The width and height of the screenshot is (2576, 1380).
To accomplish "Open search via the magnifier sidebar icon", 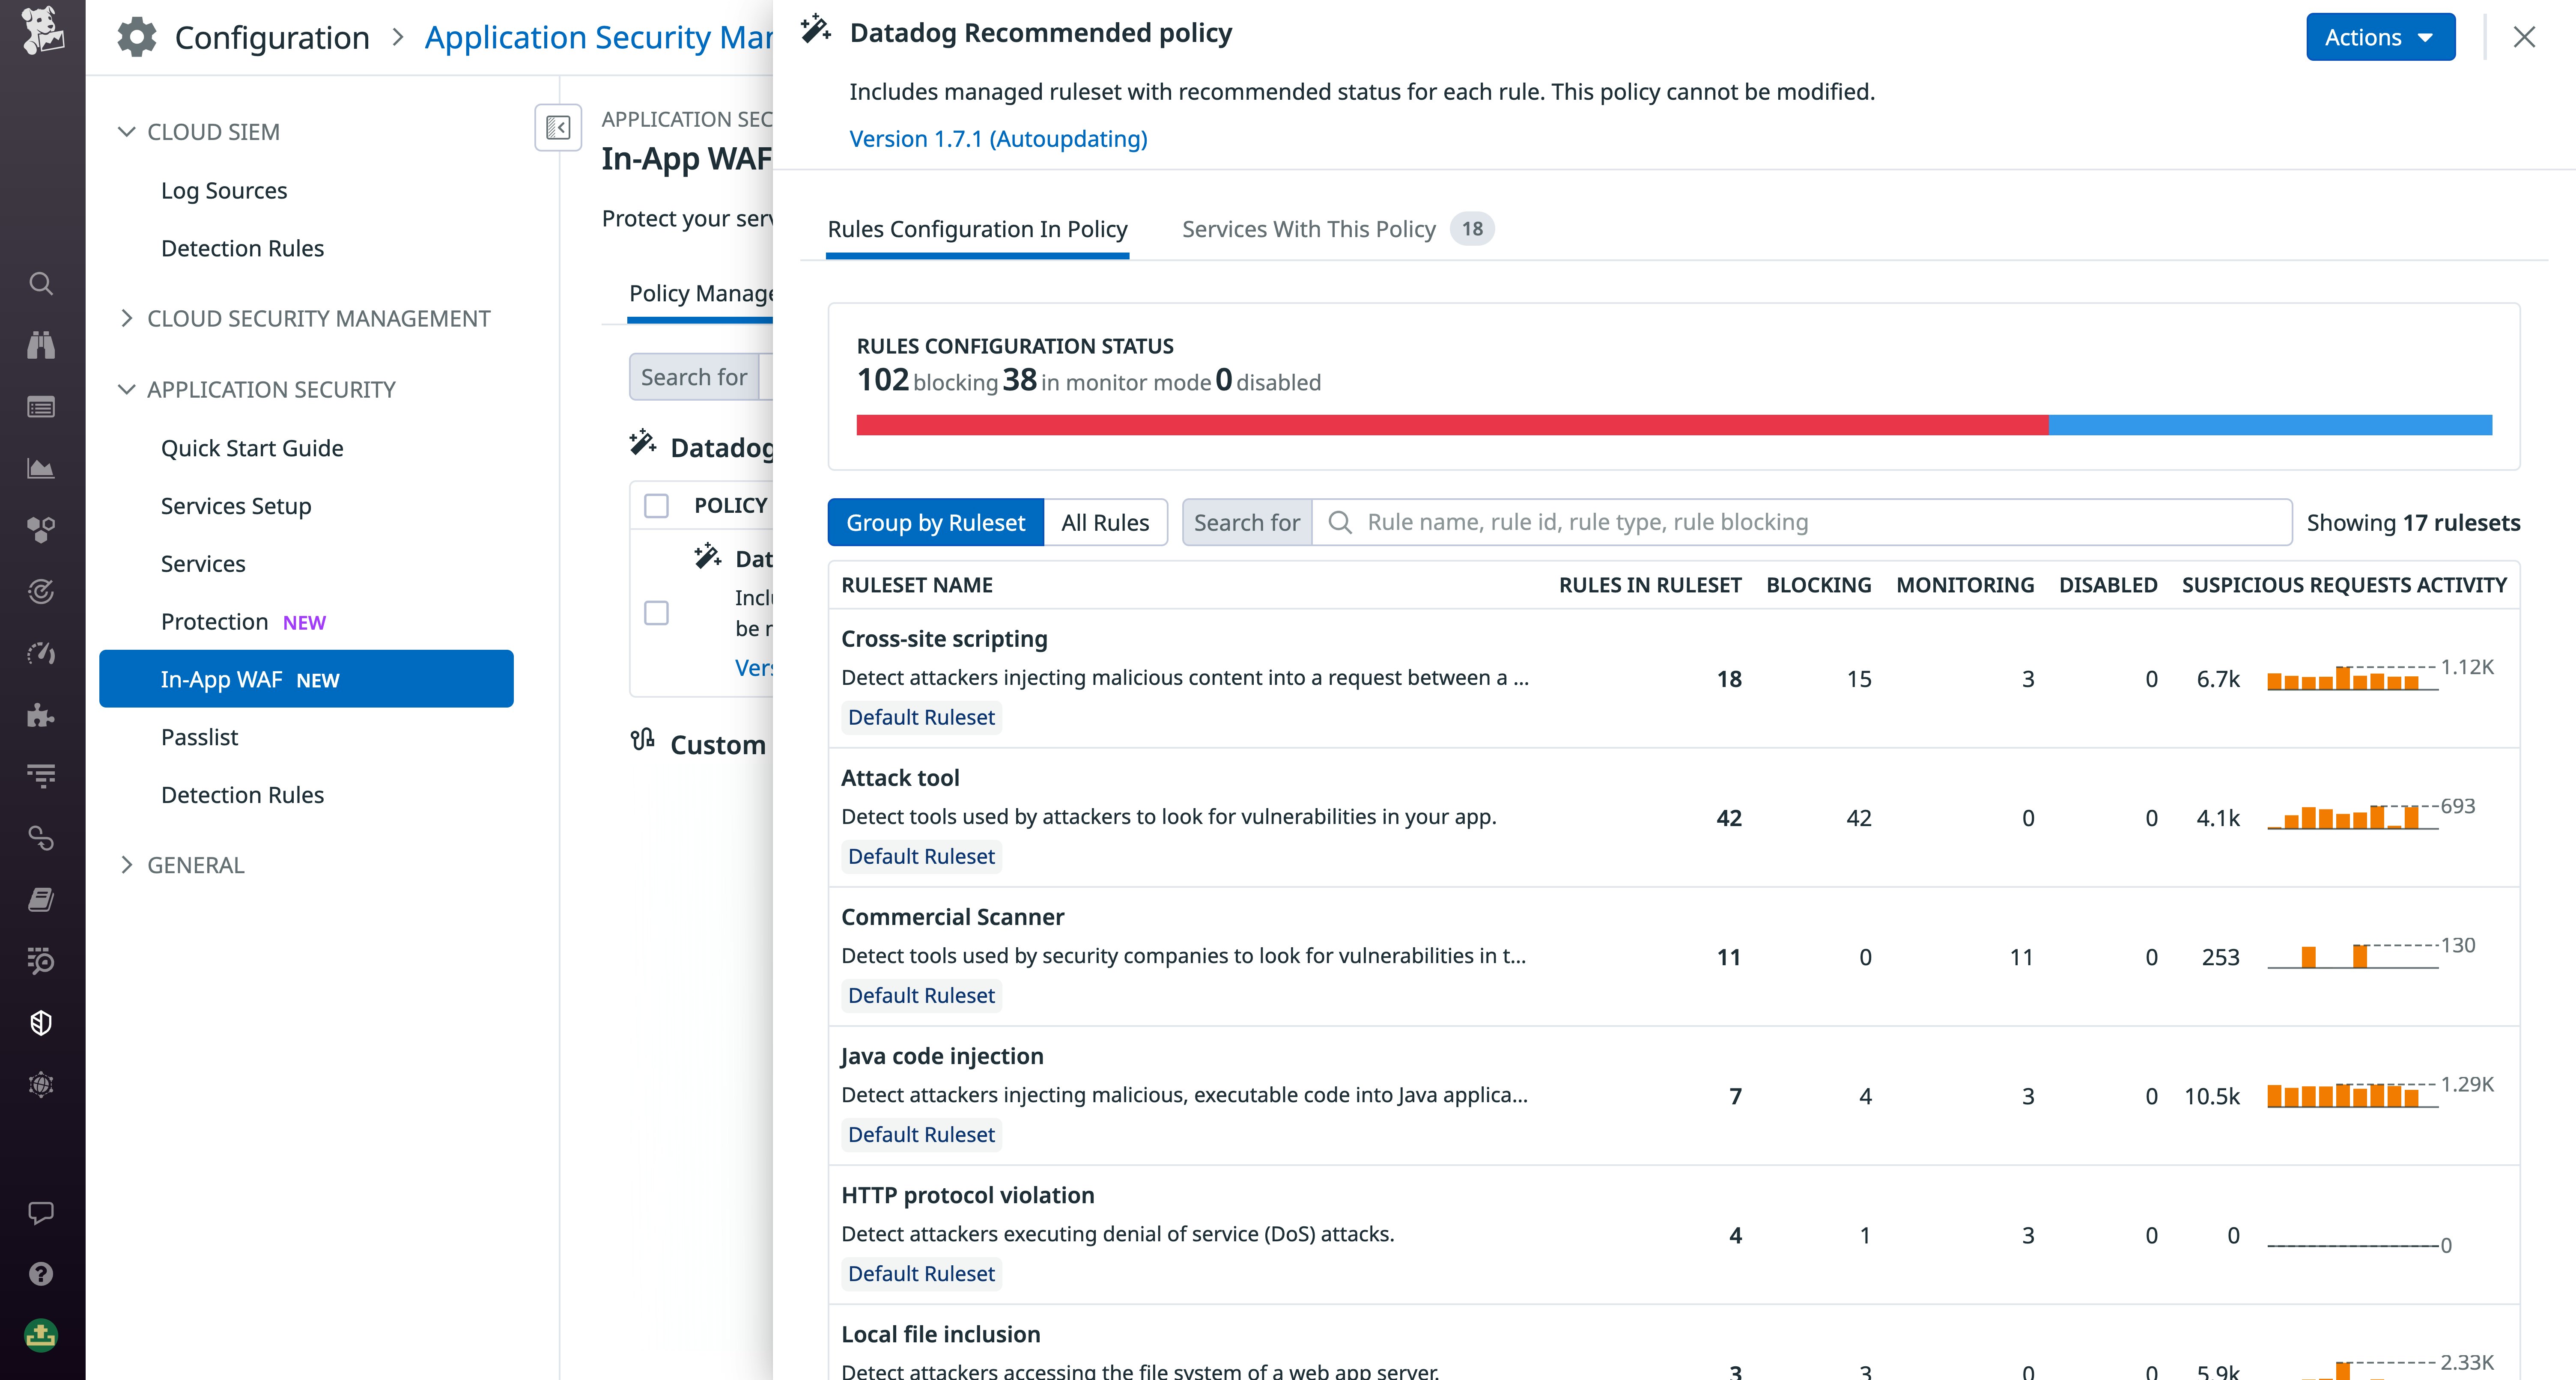I will pyautogui.click(x=41, y=284).
